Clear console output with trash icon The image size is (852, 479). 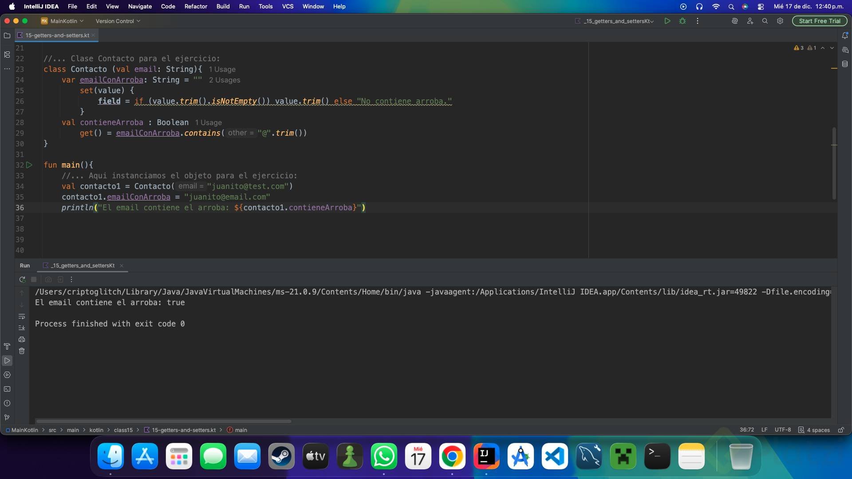pos(22,351)
